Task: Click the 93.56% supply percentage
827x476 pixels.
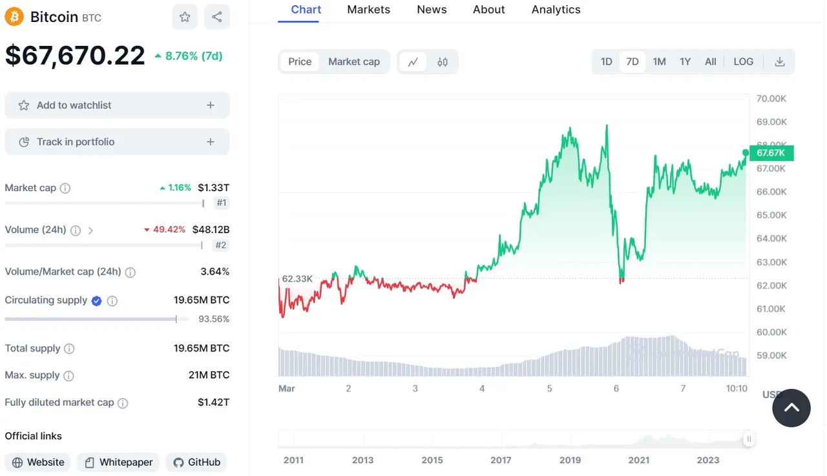Action: click(214, 319)
